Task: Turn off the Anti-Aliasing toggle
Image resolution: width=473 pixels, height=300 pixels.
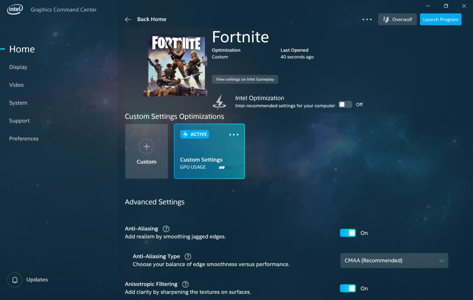Action: point(348,233)
